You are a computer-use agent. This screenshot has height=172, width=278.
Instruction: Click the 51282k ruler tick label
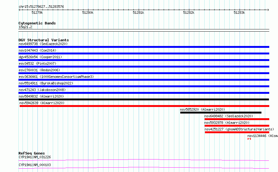[x=189, y=13]
